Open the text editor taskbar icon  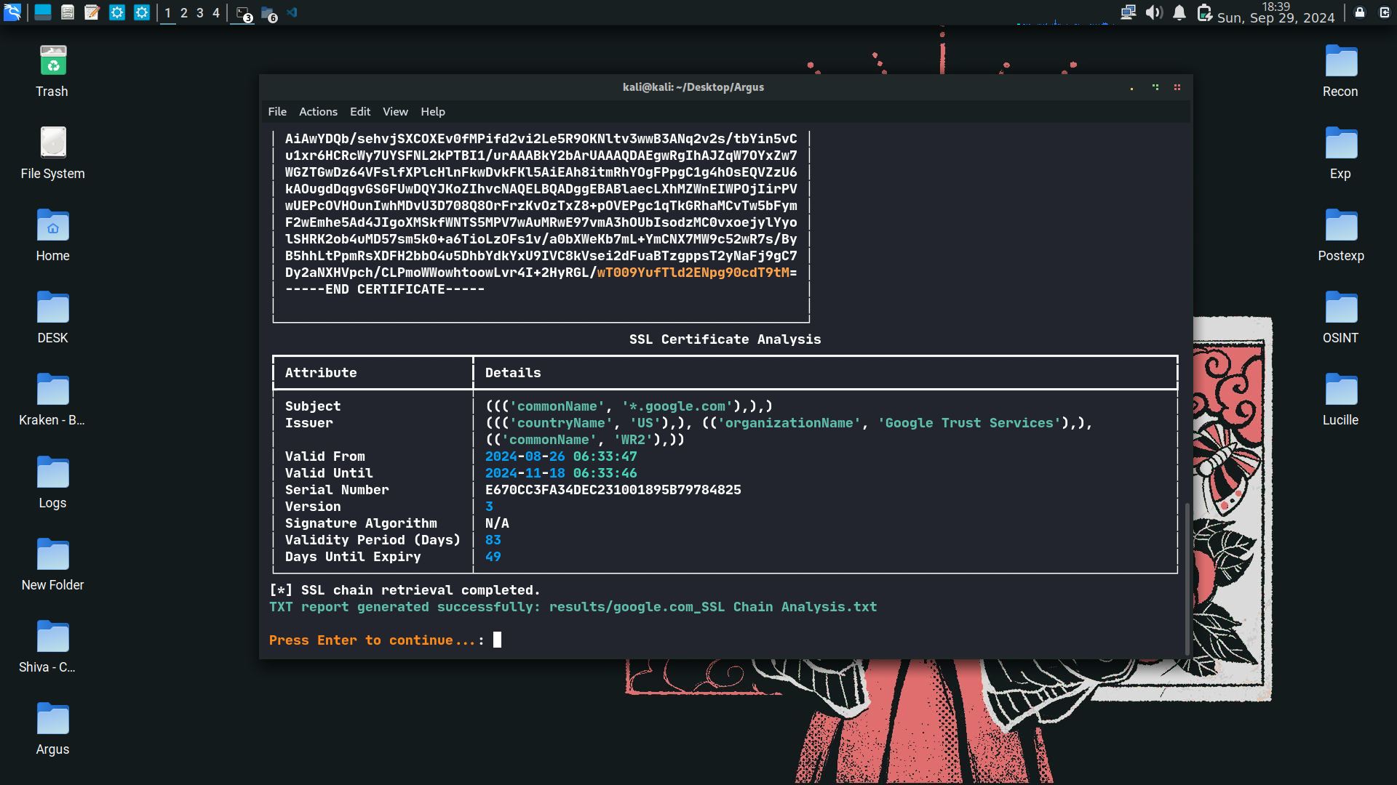(x=92, y=12)
